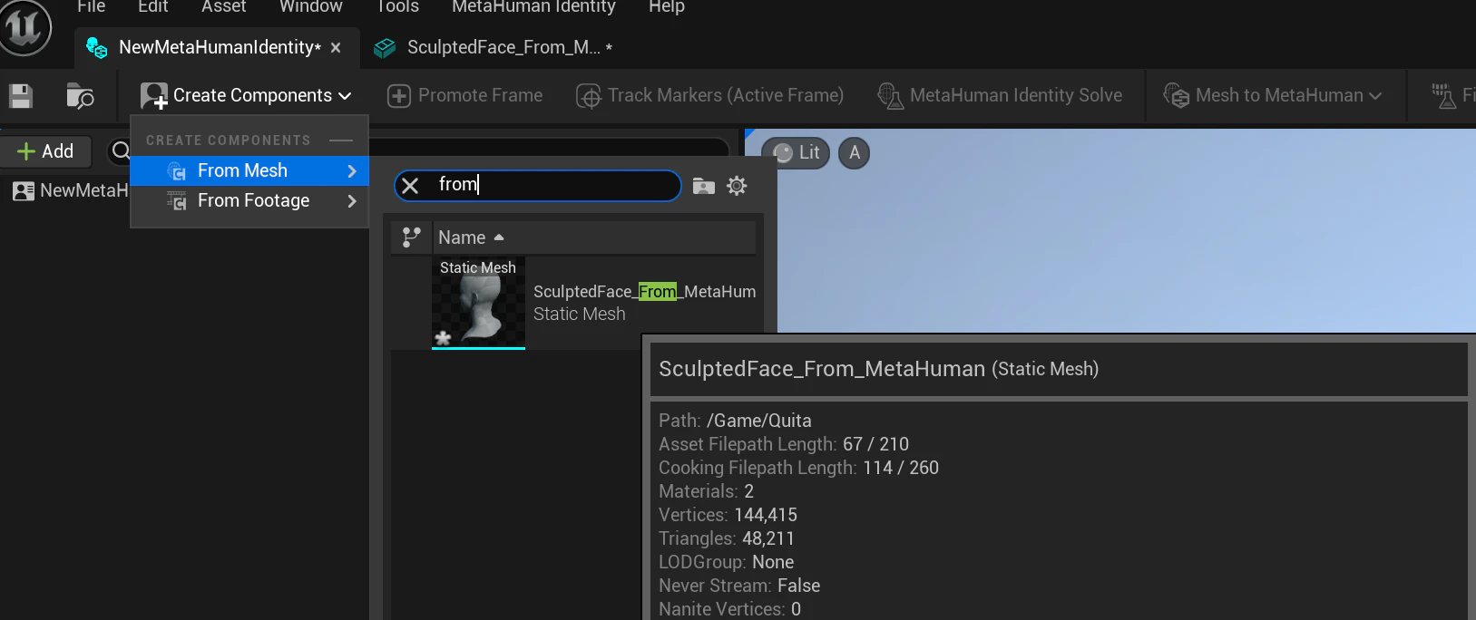Open the MetaHuman Identity menu

pos(533,7)
